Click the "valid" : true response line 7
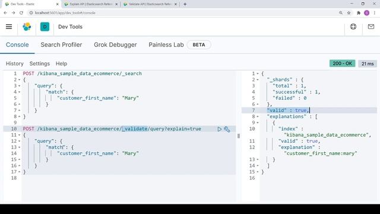The height and width of the screenshot is (214, 380). pos(288,111)
